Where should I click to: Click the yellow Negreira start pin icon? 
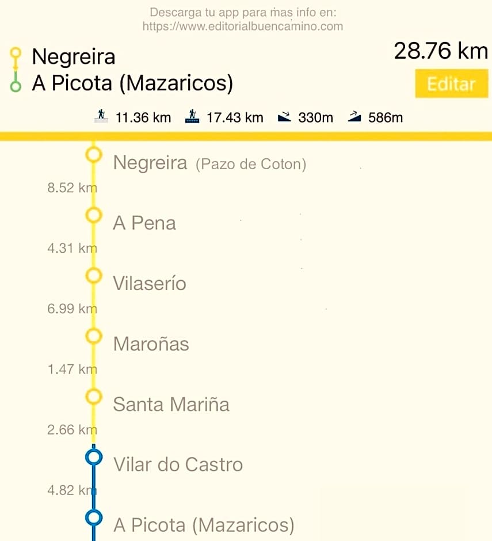click(16, 56)
